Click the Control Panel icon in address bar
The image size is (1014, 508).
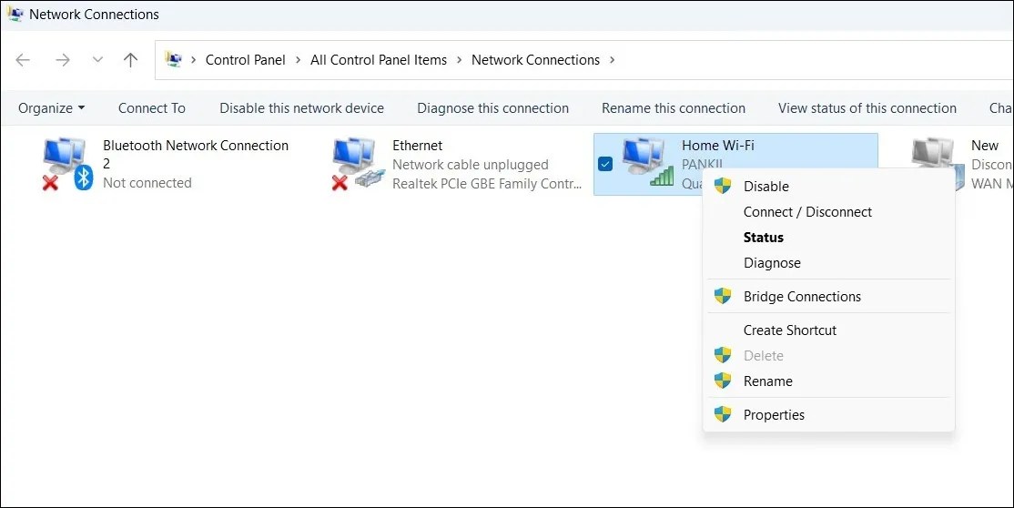tap(174, 60)
